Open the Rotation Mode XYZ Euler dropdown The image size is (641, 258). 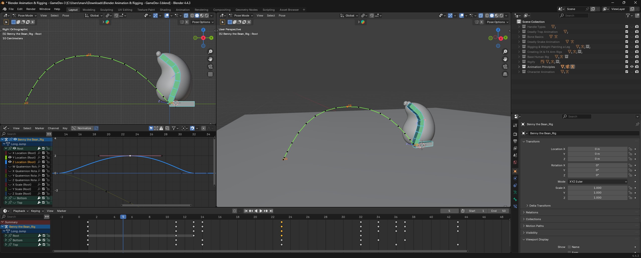(x=598, y=182)
